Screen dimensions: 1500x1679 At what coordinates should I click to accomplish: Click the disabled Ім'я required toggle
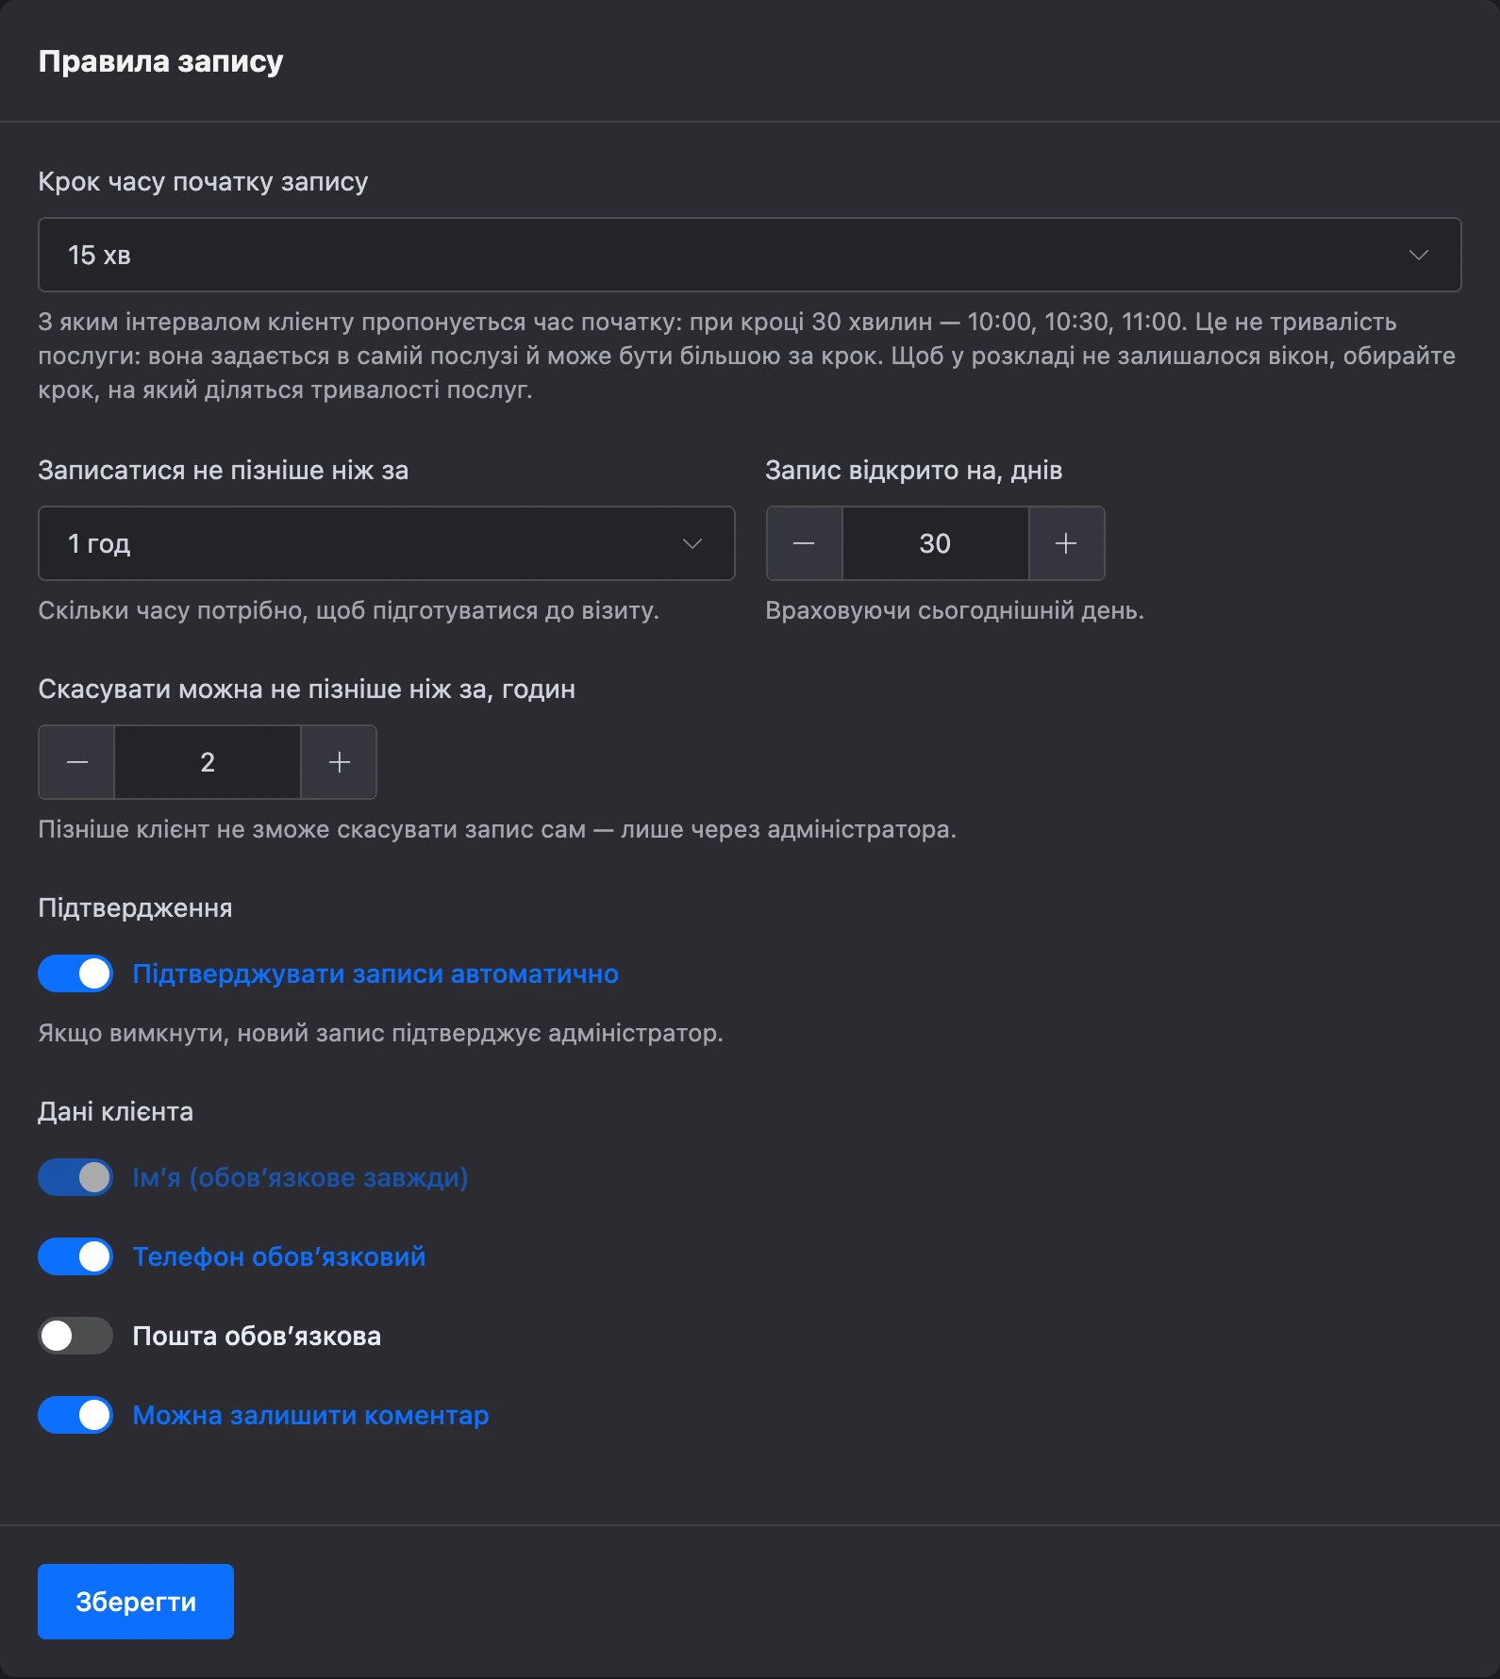coord(75,1177)
